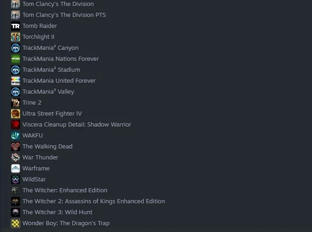Open The Witcher 3: Wild Hunt

(57, 212)
